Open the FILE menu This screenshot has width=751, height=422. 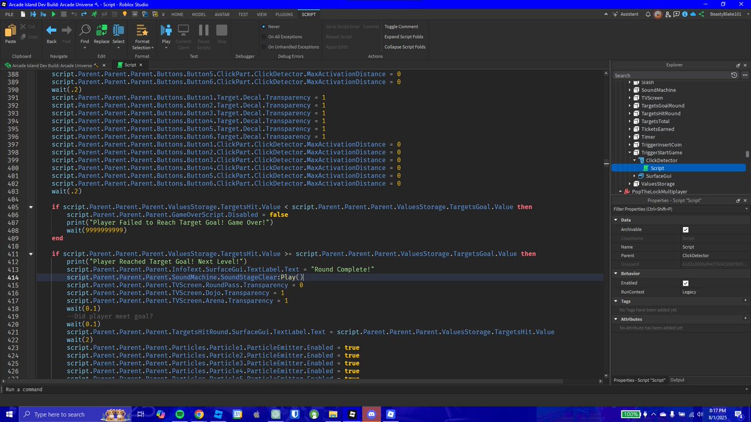pos(9,14)
